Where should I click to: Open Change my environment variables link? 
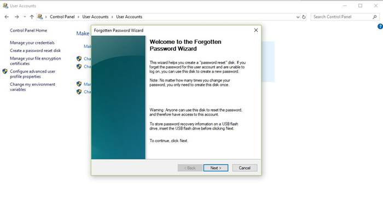tap(32, 87)
